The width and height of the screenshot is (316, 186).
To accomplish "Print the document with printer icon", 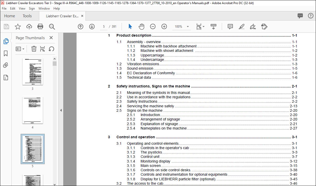I will point(40,27).
